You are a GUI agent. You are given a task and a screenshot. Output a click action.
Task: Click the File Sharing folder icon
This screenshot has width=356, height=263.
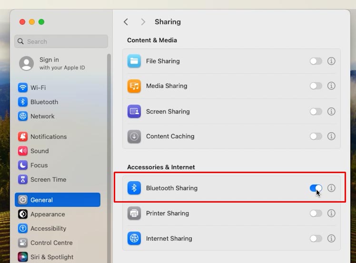[134, 61]
